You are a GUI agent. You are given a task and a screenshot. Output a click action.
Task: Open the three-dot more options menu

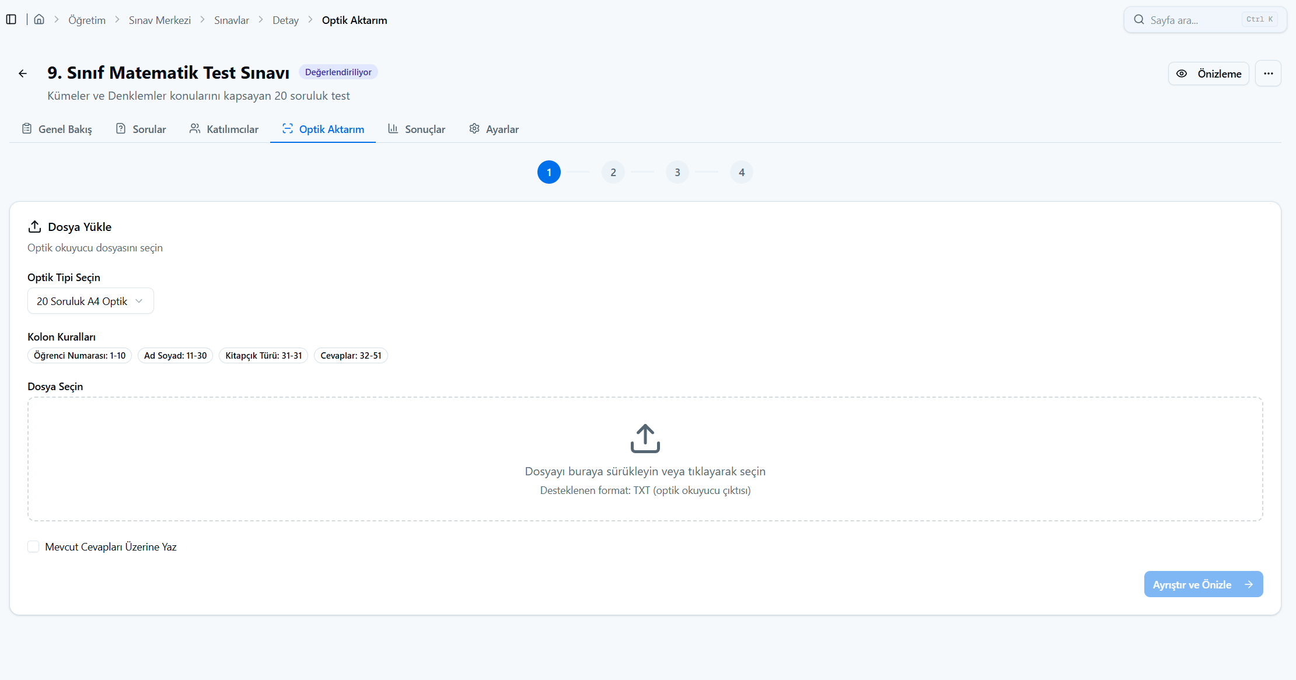click(1268, 73)
